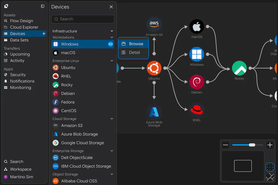Click Google Cloud Storage logo icon

[x=56, y=143]
